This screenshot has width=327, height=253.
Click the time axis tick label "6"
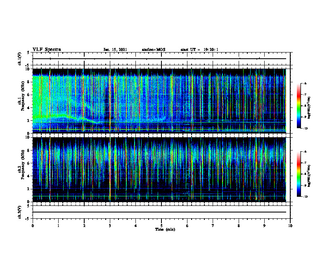pos(187,226)
